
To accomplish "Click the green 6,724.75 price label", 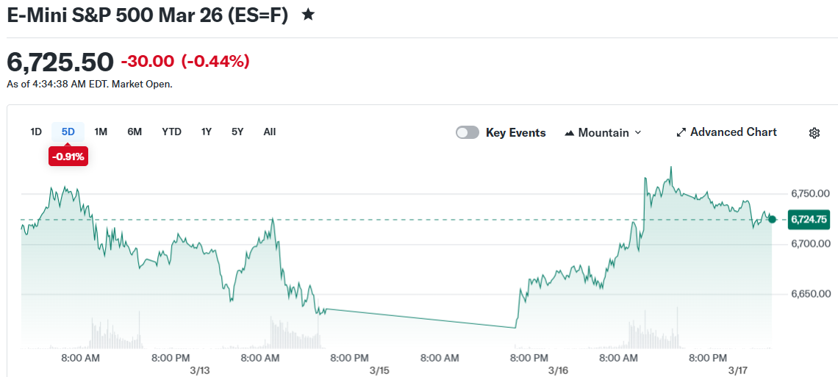I will pyautogui.click(x=809, y=219).
